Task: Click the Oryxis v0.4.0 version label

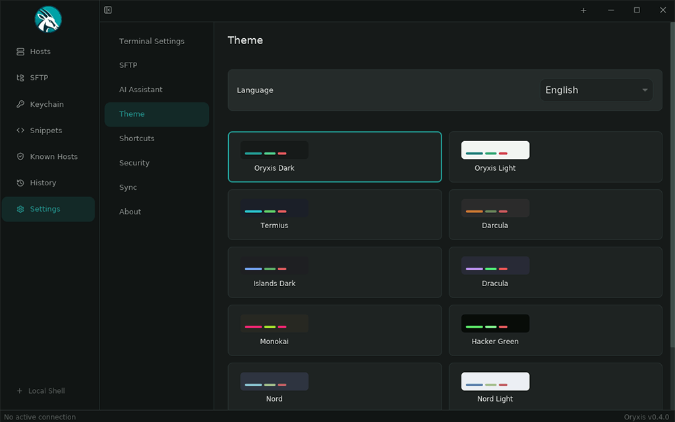Action: pos(647,416)
